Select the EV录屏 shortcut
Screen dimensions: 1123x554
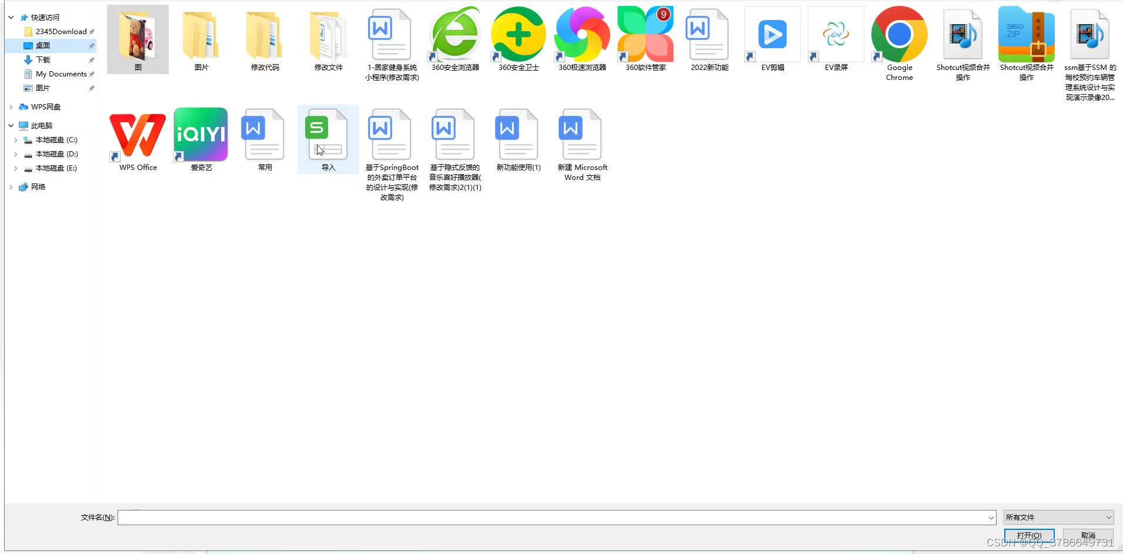pos(836,39)
